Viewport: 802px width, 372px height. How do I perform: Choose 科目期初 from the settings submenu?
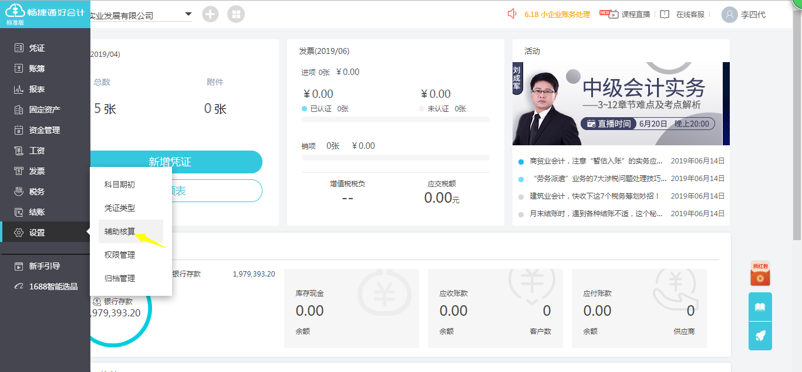pyautogui.click(x=120, y=185)
